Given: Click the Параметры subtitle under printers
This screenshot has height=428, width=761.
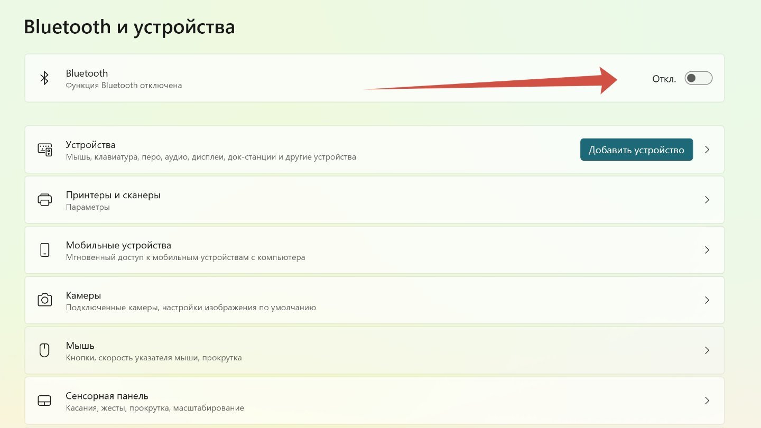Looking at the screenshot, I should coord(88,207).
